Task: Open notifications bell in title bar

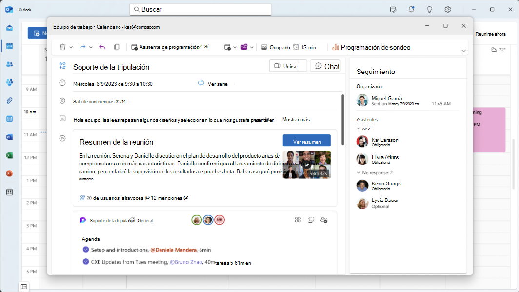Action: point(411,10)
